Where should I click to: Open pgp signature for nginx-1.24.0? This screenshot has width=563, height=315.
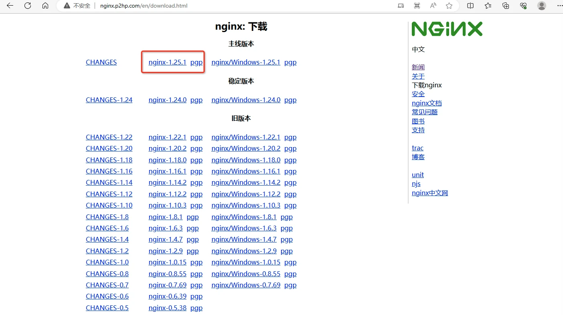coord(196,100)
